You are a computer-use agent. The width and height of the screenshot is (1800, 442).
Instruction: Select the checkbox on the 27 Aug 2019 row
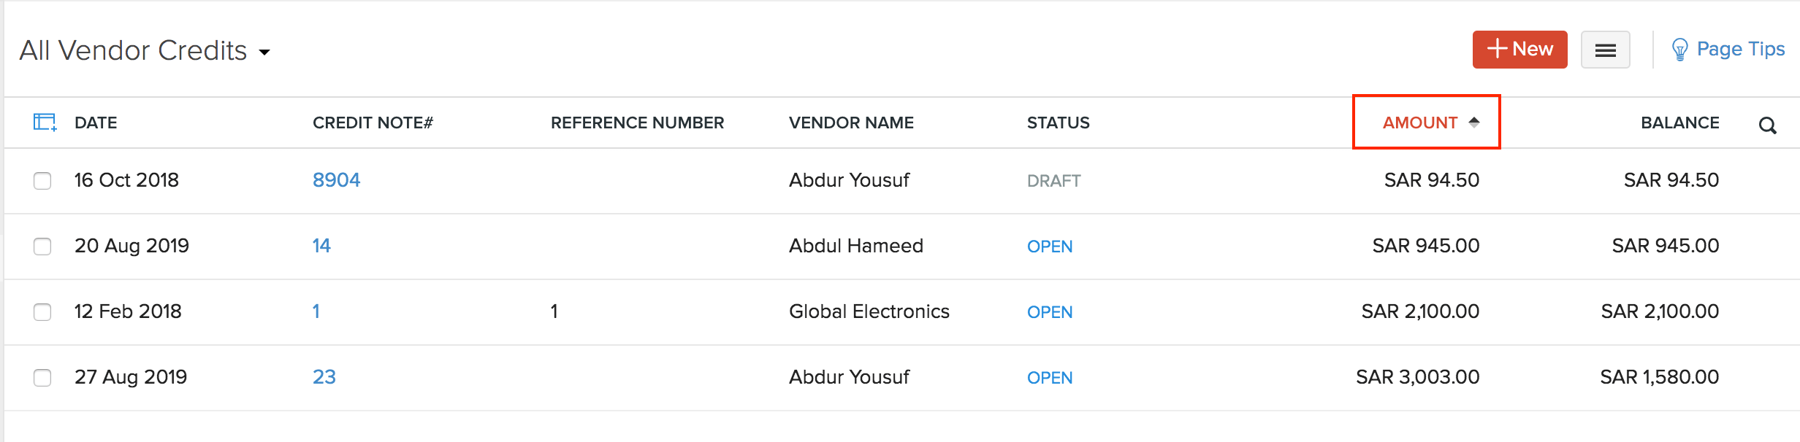[42, 378]
